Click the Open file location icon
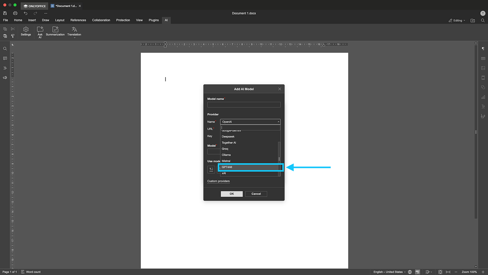Image resolution: width=488 pixels, height=275 pixels. [x=473, y=21]
